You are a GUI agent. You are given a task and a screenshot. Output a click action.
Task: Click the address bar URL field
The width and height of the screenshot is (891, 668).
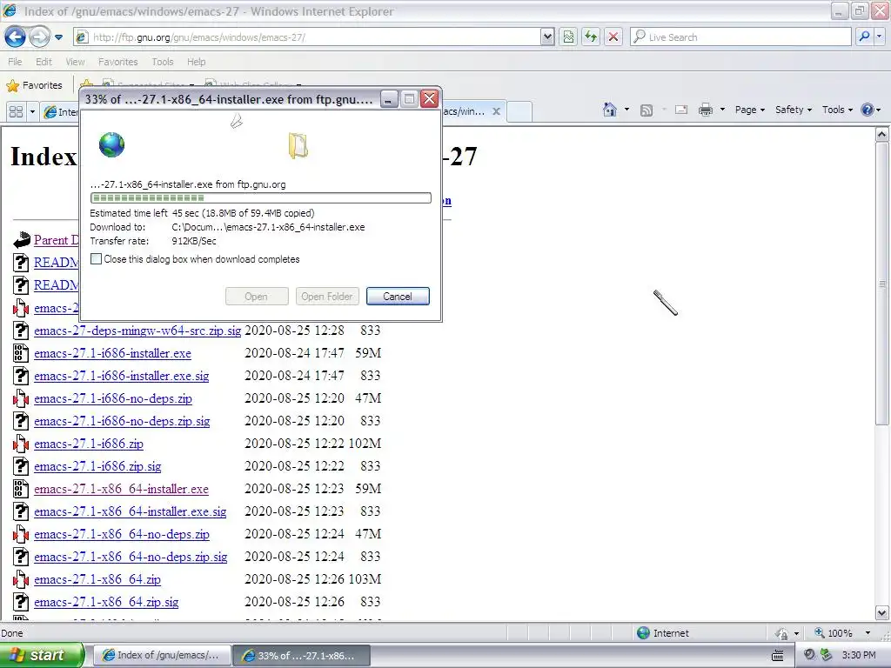[307, 37]
